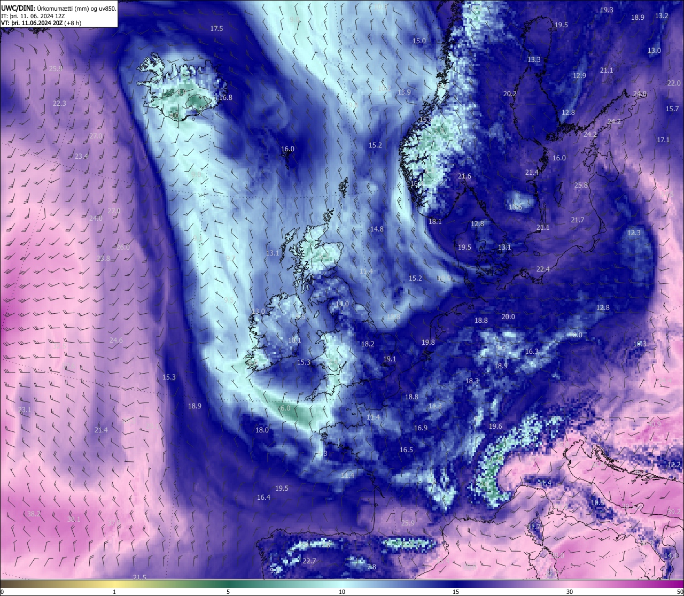Image resolution: width=684 pixels, height=596 pixels.
Task: Click the 23.4 value label
Action: click(81, 157)
